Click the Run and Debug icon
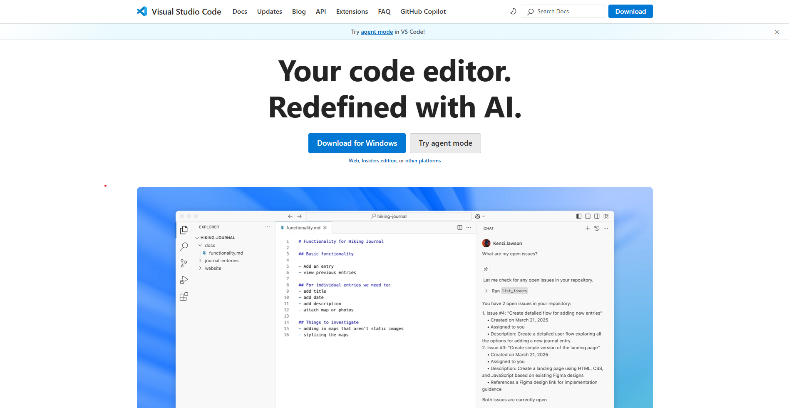 184,280
